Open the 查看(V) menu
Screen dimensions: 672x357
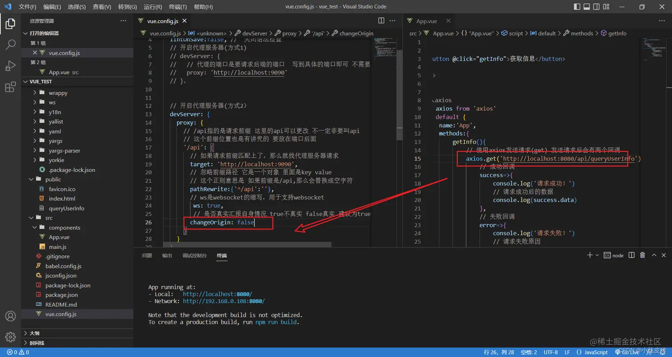point(102,7)
